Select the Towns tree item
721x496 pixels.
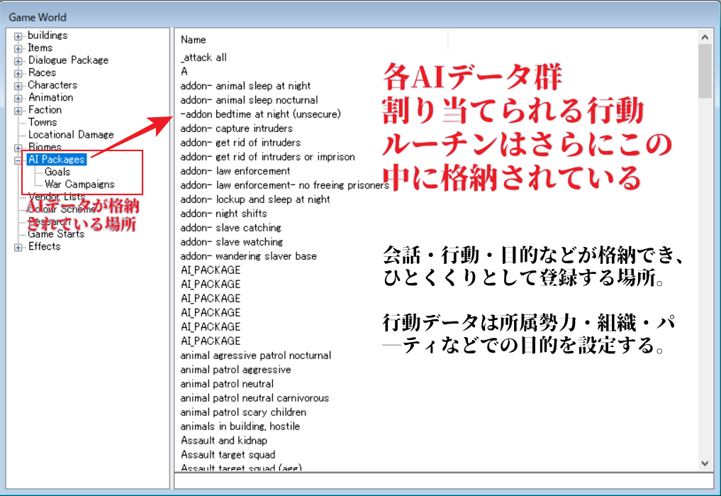[x=43, y=122]
